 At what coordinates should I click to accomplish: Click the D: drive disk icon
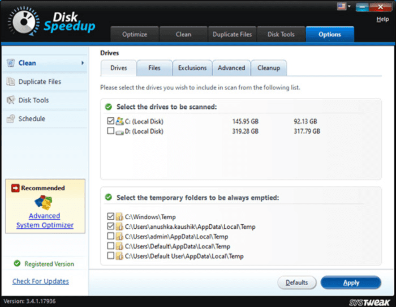(x=120, y=132)
